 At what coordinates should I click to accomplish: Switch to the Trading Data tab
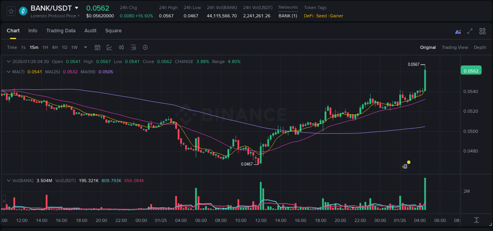[x=61, y=30]
